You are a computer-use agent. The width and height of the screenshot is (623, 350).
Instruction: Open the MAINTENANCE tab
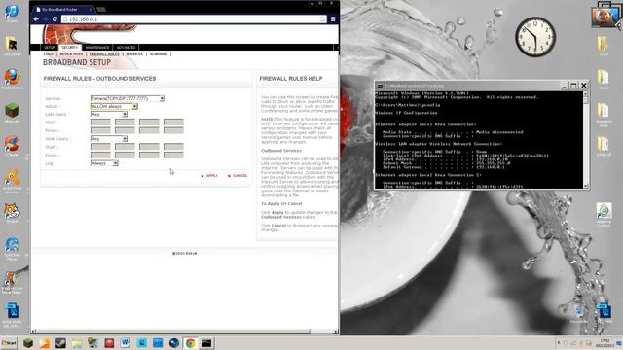tap(97, 48)
